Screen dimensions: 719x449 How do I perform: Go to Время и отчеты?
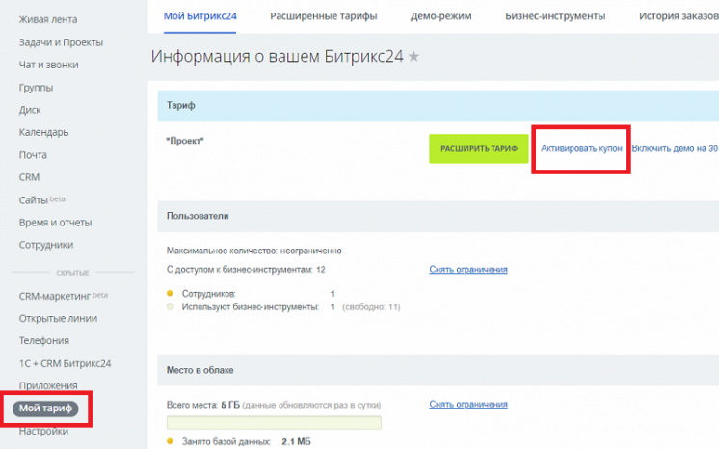[55, 222]
